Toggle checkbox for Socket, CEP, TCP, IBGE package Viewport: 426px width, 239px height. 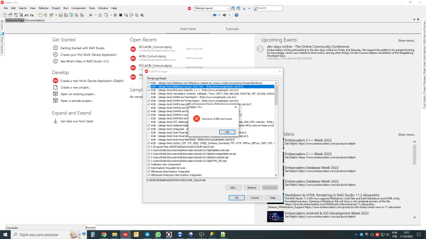(x=149, y=143)
